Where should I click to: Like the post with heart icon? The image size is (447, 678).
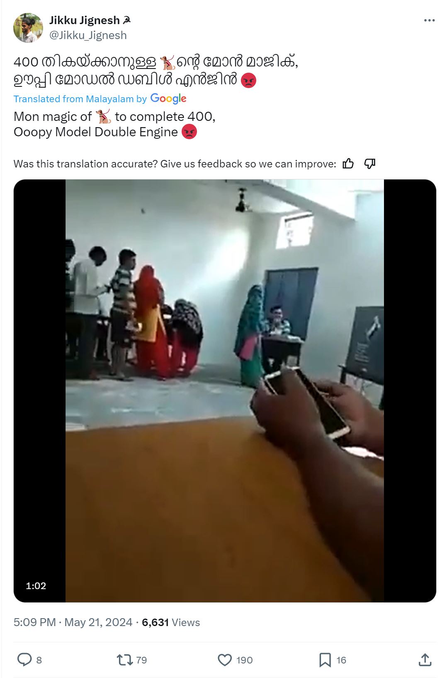[225, 660]
